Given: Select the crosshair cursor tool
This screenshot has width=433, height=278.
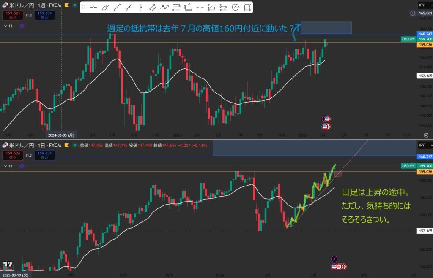Looking at the screenshot, I should tap(200, 8).
